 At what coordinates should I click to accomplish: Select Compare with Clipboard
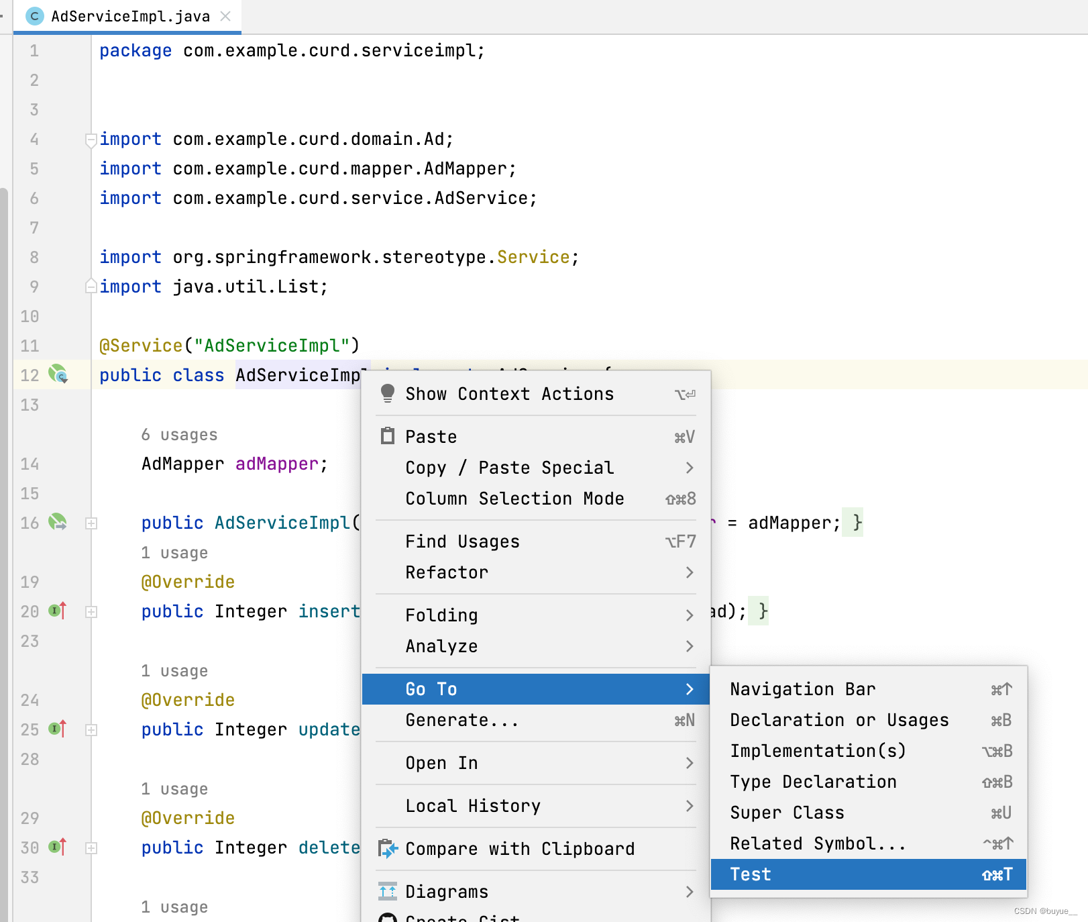coord(536,849)
